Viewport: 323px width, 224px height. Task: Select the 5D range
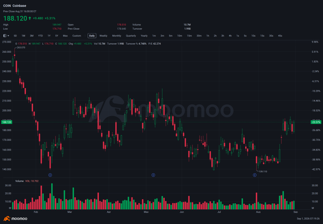[x=15, y=36]
